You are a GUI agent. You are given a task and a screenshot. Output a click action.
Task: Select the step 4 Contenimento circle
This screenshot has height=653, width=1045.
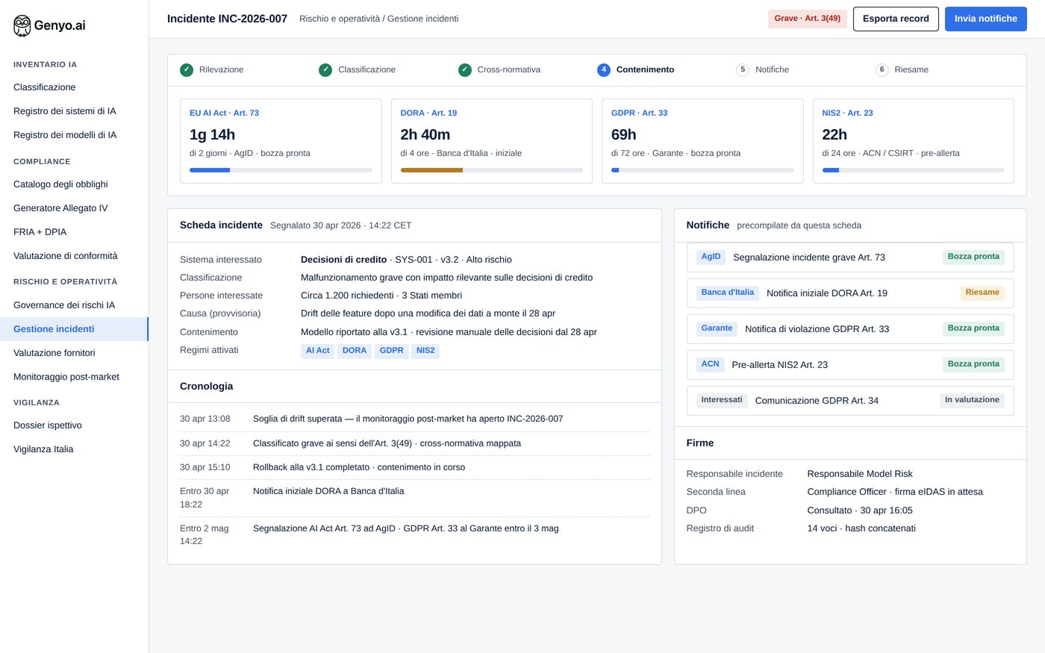(604, 70)
